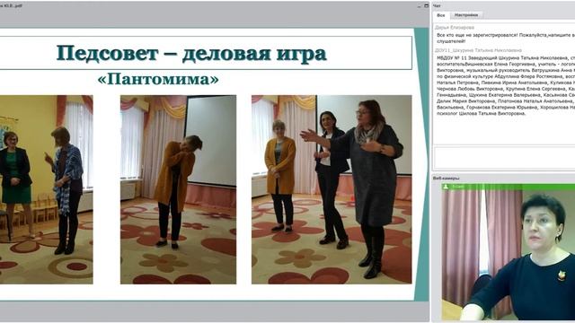
Task: Click the middle photo of woman in mustard cardigan
Action: coord(178,189)
